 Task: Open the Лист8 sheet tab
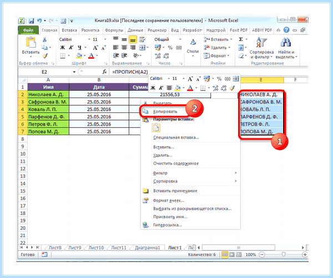pyautogui.click(x=55, y=248)
